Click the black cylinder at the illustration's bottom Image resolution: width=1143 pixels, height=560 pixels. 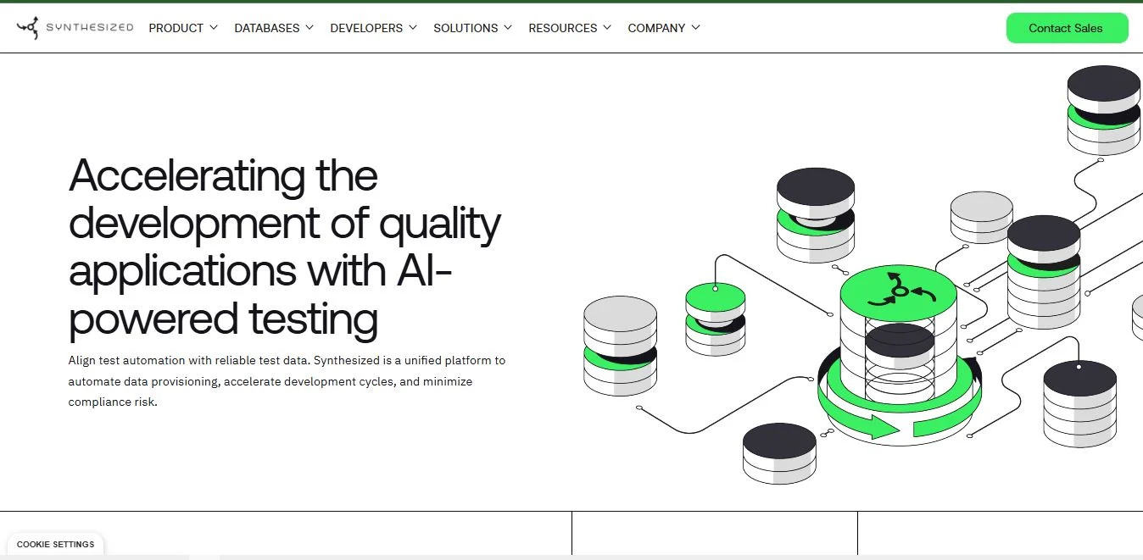[778, 453]
